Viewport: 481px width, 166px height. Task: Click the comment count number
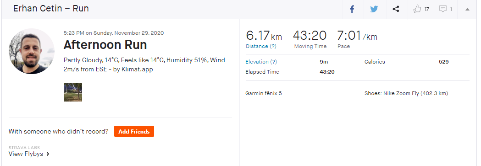point(451,9)
